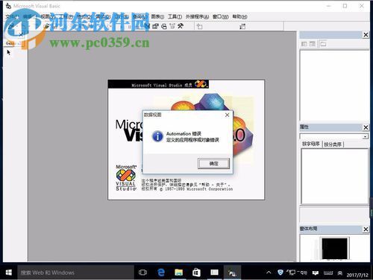Open Task View on the taskbar
373x280 pixels.
(142, 273)
